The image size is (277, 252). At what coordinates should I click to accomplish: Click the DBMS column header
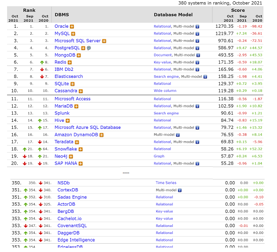pyautogui.click(x=62, y=15)
